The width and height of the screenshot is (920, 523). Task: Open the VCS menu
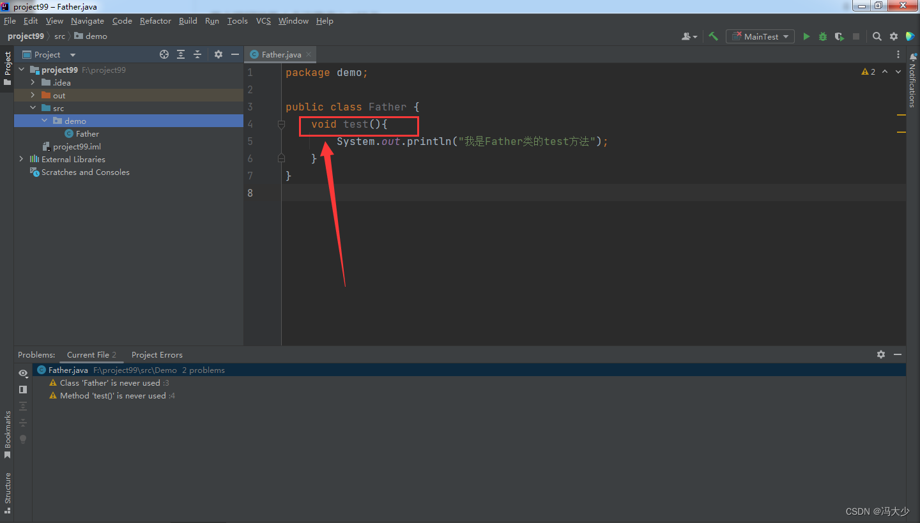(x=263, y=21)
